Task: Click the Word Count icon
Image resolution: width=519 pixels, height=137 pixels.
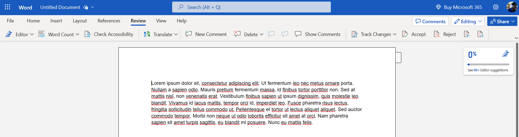Action: [41, 34]
